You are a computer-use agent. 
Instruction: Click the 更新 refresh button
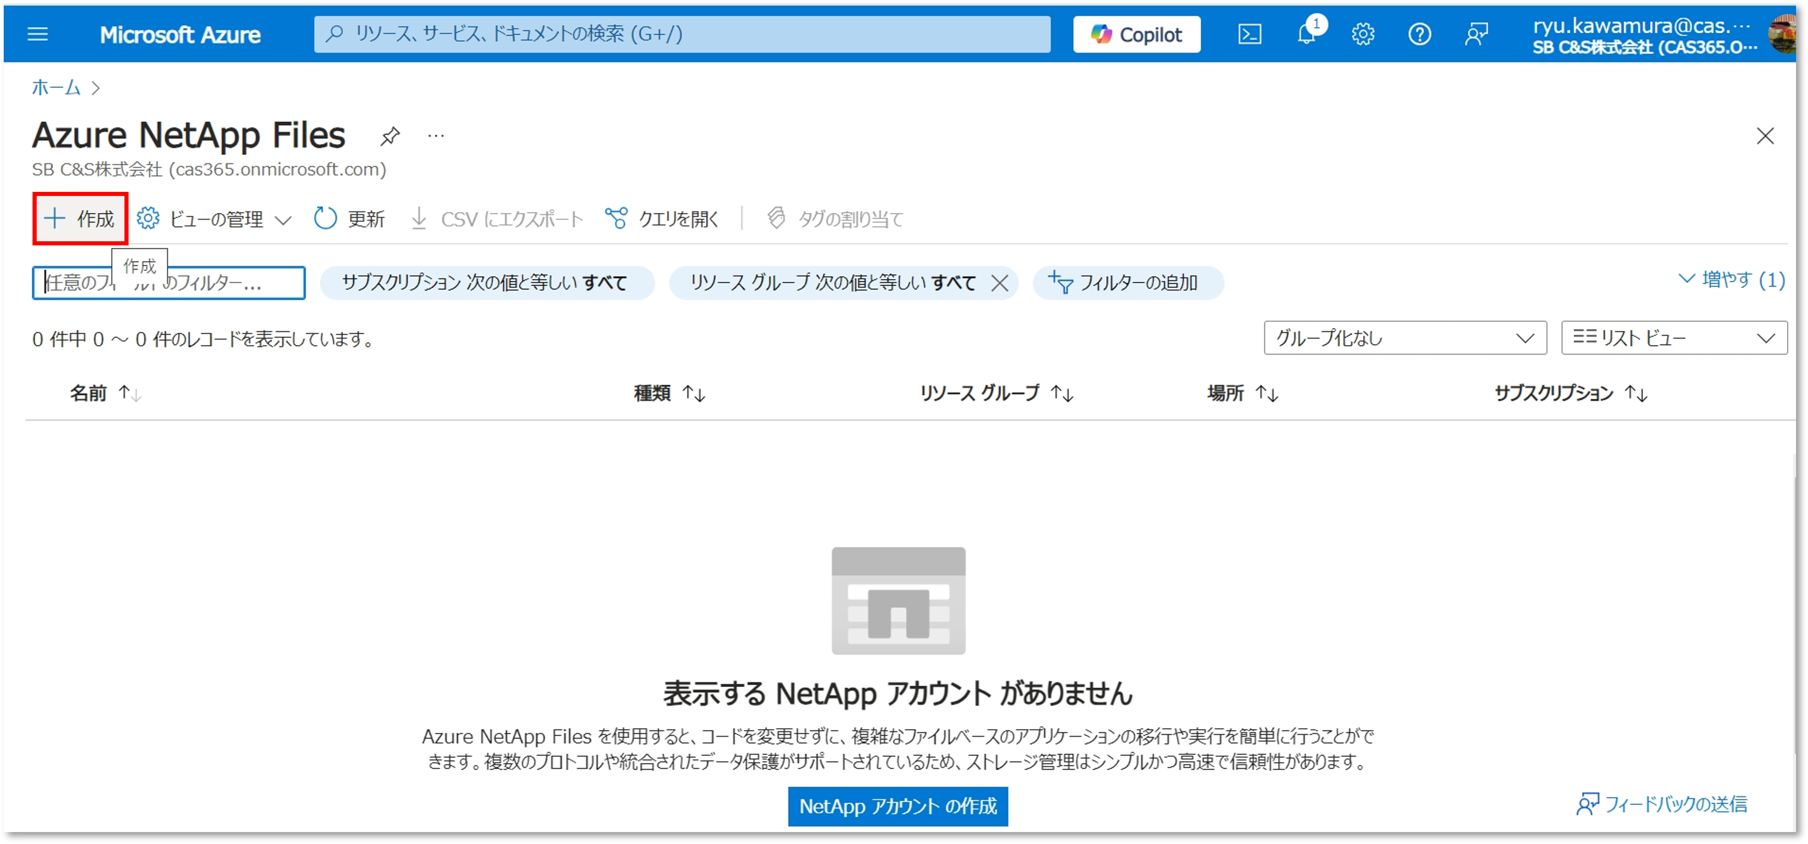click(349, 219)
